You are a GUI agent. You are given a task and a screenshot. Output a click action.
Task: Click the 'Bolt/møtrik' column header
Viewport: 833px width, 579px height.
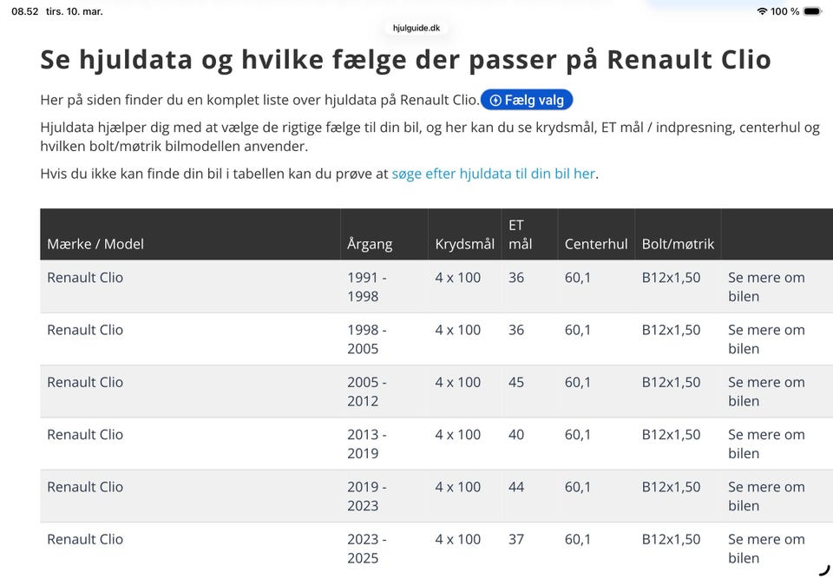678,244
